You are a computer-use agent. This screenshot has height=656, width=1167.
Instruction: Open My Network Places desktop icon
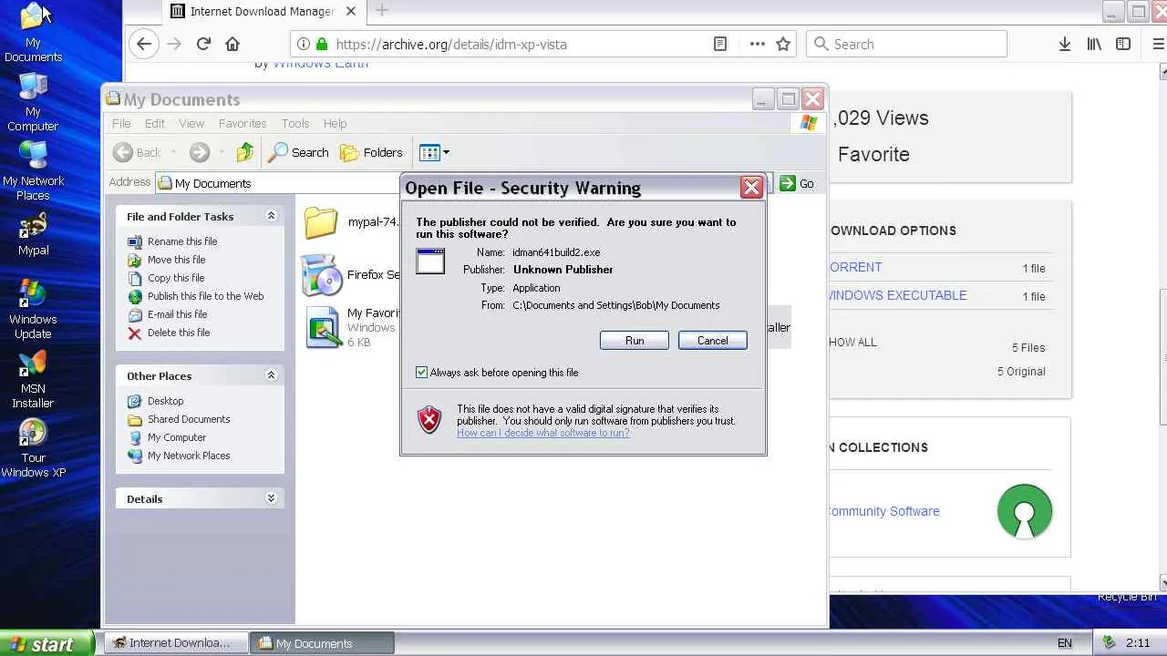[x=33, y=171]
